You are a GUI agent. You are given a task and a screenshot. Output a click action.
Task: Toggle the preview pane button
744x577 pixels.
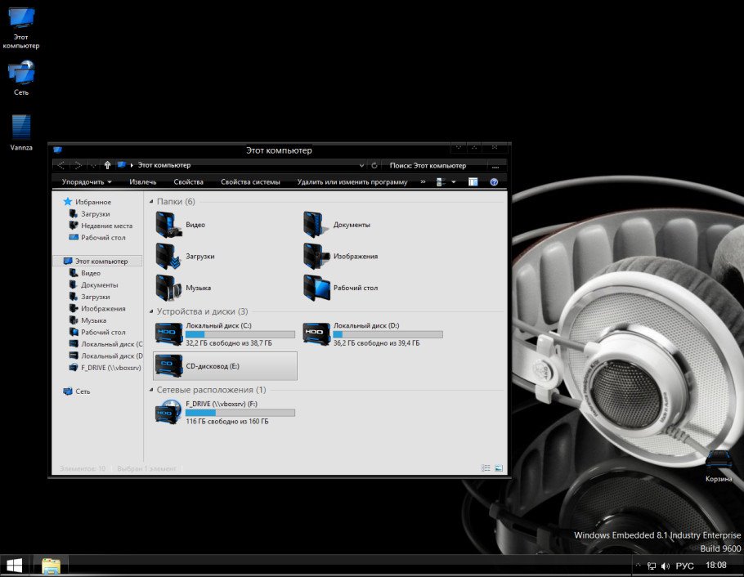[x=473, y=182]
